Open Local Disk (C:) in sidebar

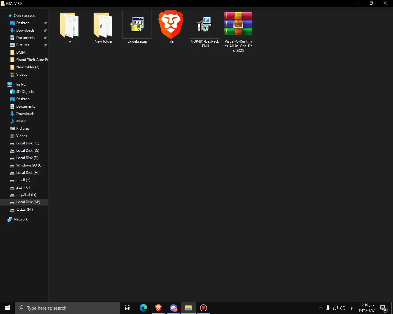click(28, 143)
